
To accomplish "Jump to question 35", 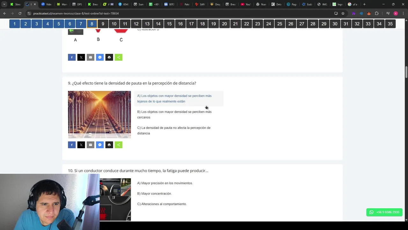I will click(390, 24).
